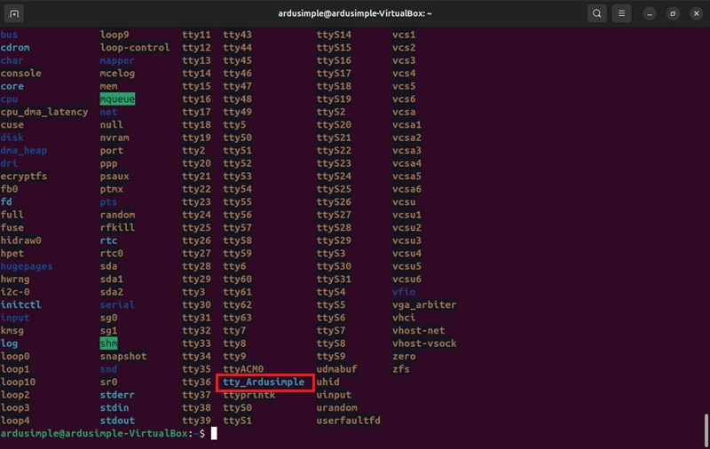Click the highlighted tty_Ardusimple entry
710x449 pixels.
[264, 382]
